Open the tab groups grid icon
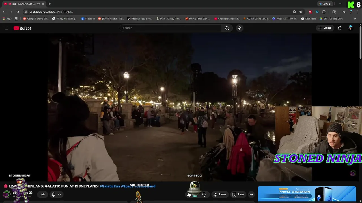The width and height of the screenshot is (362, 203). pyautogui.click(x=16, y=19)
